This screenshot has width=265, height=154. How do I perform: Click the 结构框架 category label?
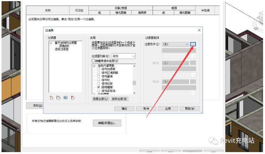point(107,87)
